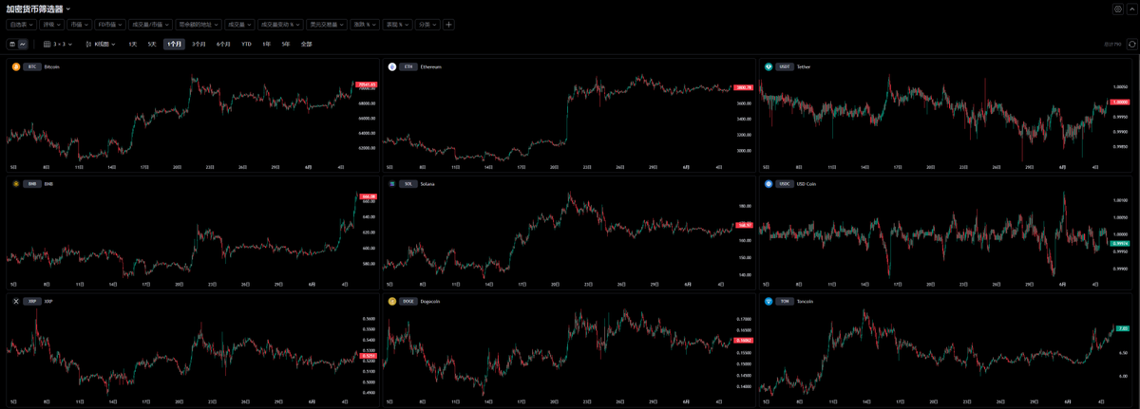Select the 3个月 time range
Viewport: 1140px width, 409px height.
tap(199, 44)
